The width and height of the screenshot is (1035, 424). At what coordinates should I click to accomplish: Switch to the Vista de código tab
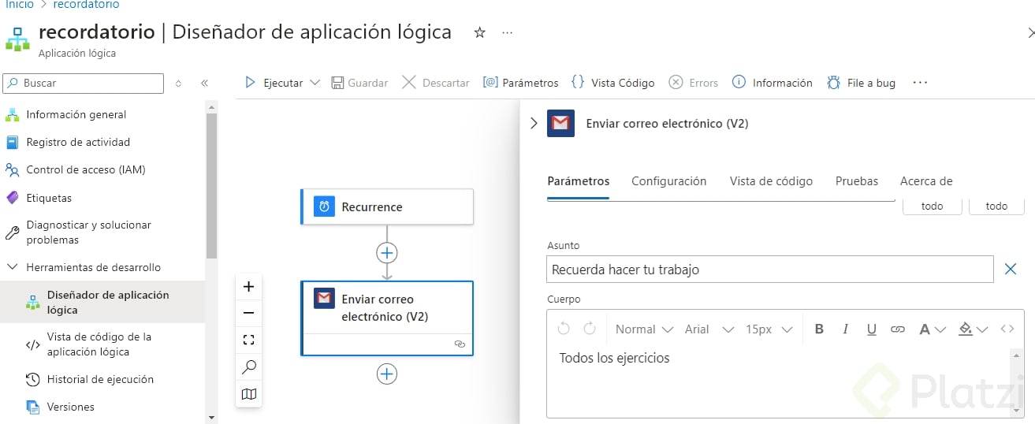771,181
